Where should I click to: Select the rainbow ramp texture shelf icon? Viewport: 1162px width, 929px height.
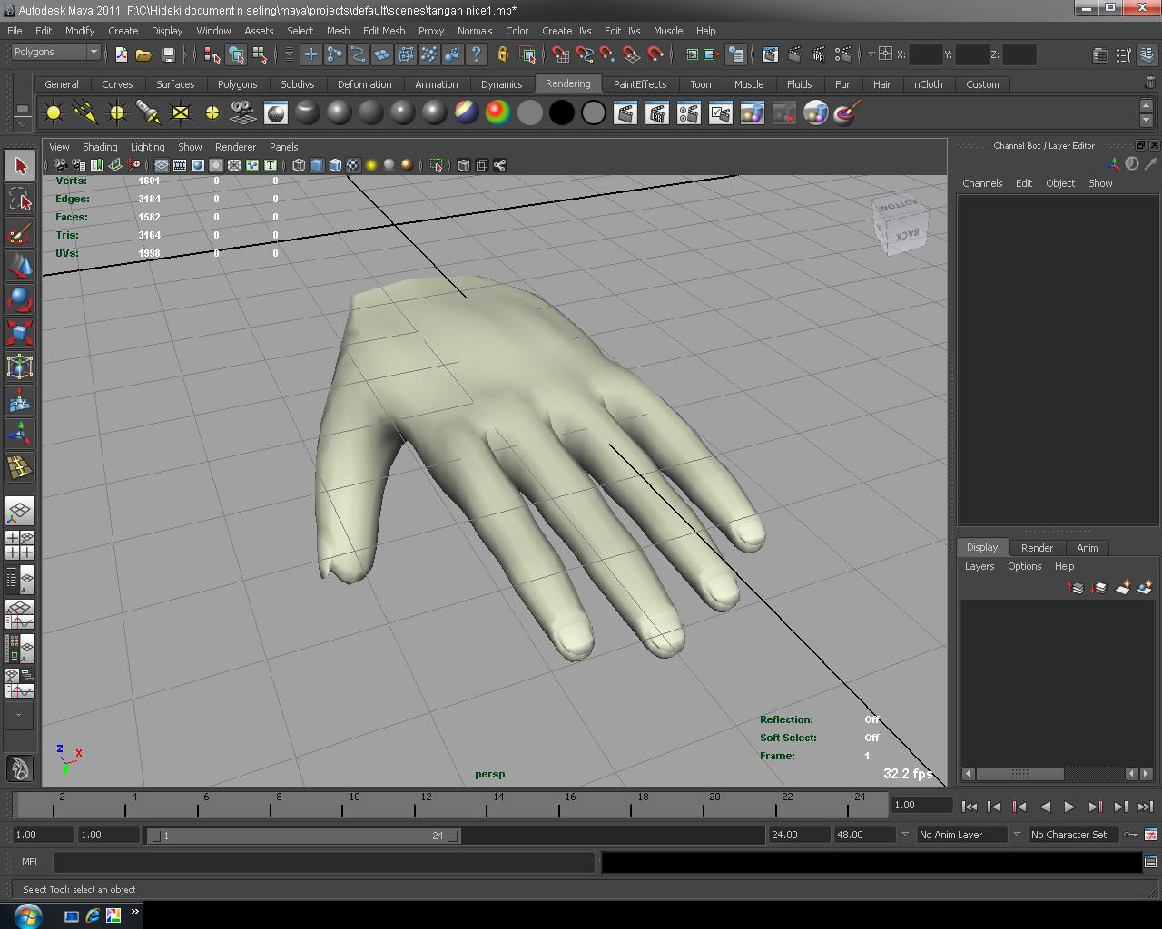[x=497, y=112]
